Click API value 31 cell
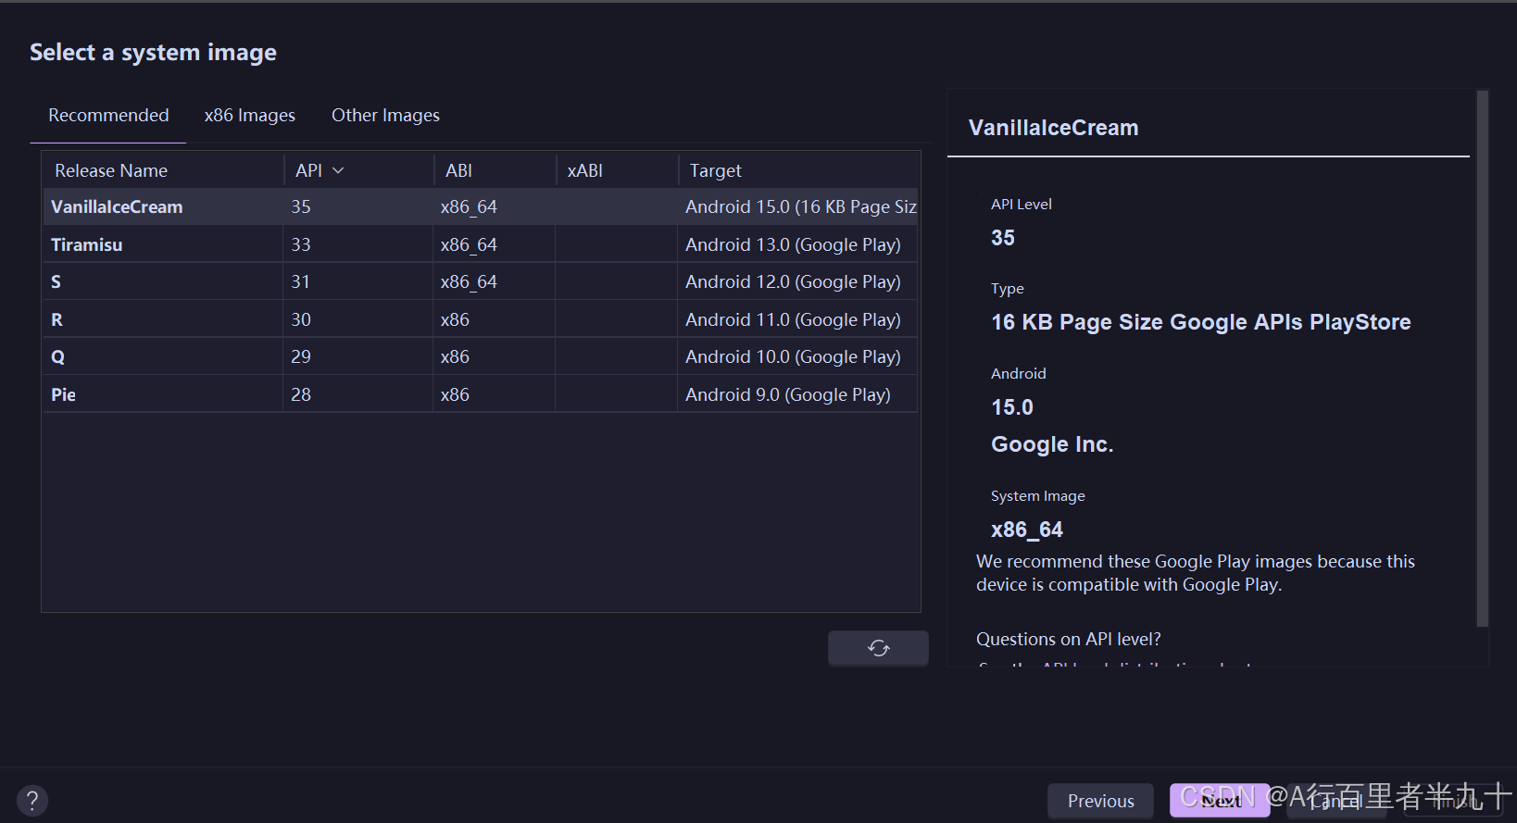The height and width of the screenshot is (823, 1517). coord(357,281)
